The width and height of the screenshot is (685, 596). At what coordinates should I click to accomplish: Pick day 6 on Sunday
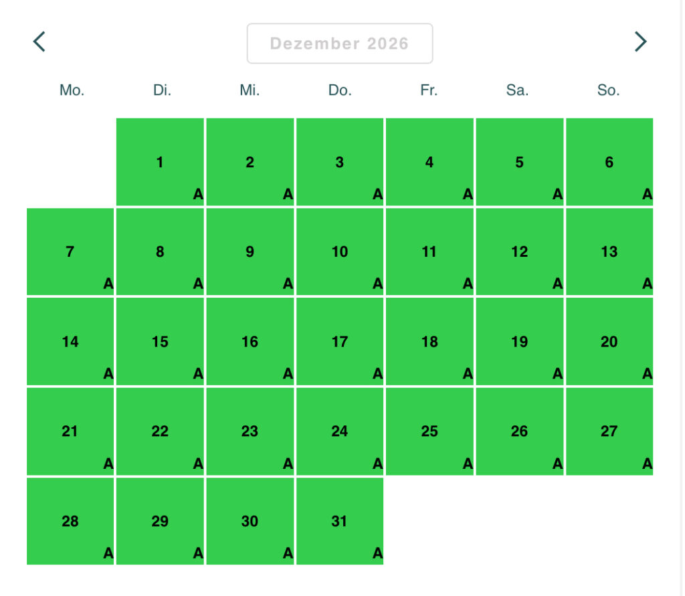tap(609, 162)
